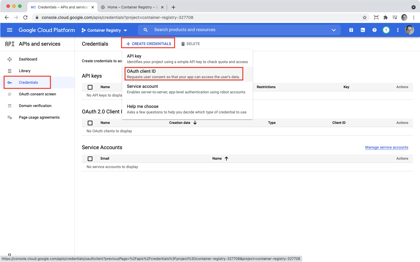This screenshot has height=262, width=420.
Task: Click the screen capture icon in the browser toolbar
Action: coord(376,17)
